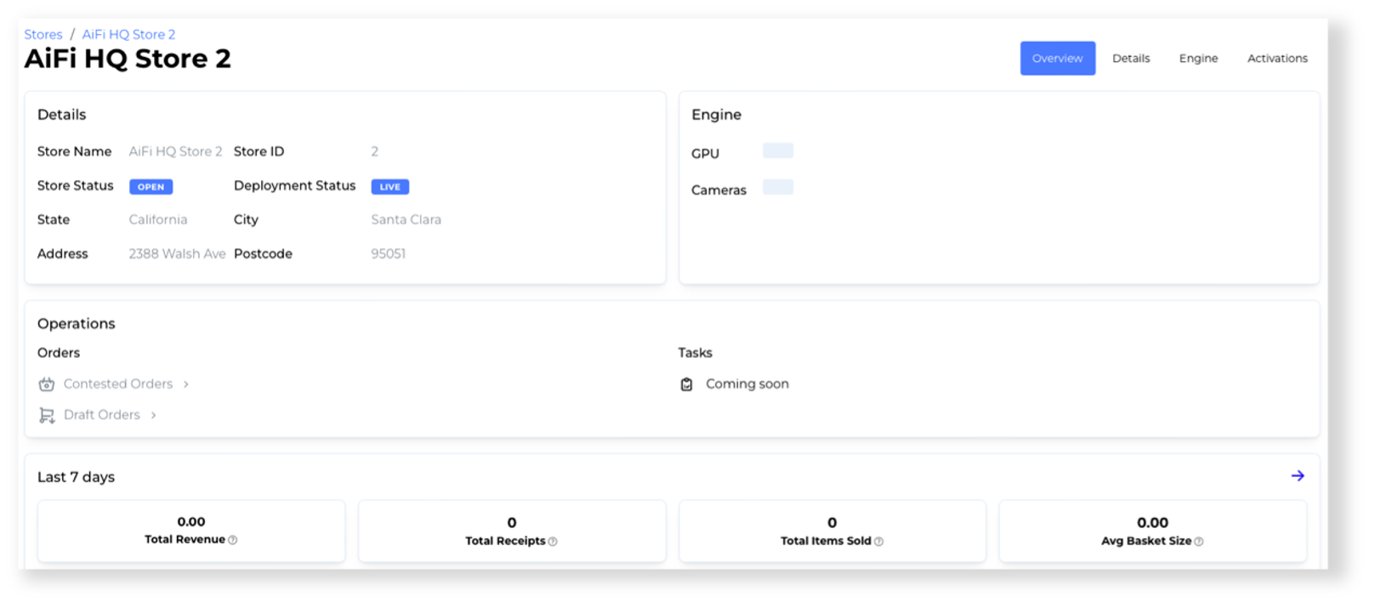Click the GPU status indicator bar
This screenshot has width=1374, height=608.
click(x=777, y=150)
